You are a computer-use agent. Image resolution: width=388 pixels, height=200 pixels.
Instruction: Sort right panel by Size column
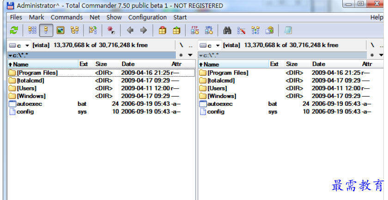pos(297,64)
